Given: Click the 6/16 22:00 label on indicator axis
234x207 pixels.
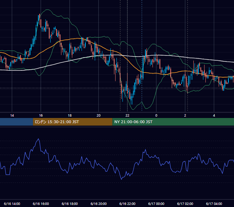Looking at the screenshot, I should coord(127,204).
